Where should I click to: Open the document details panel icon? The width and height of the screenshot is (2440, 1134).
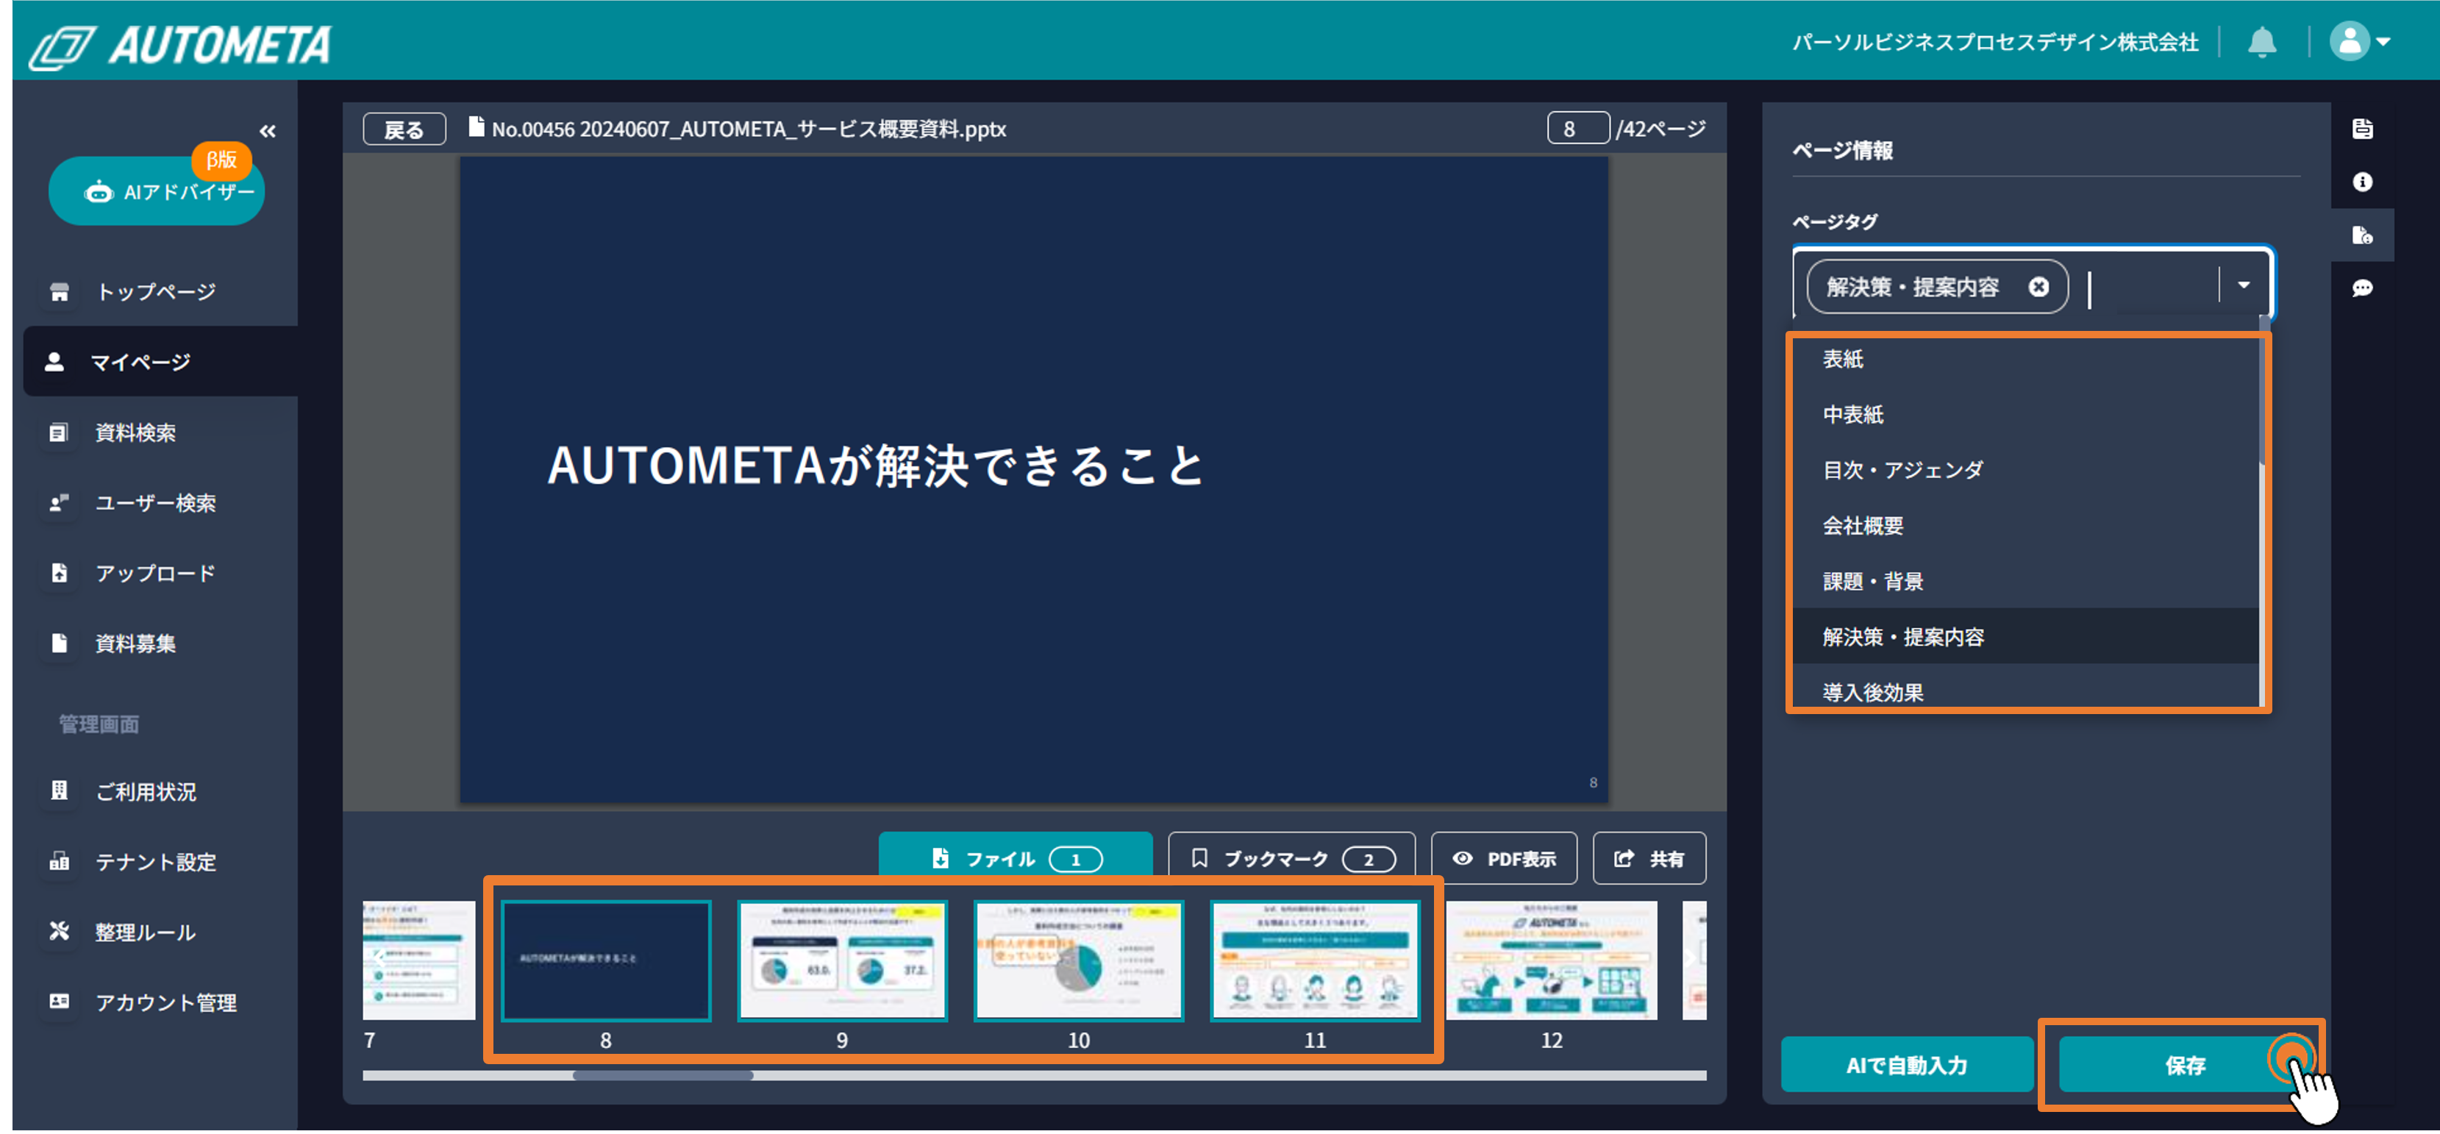point(2362,129)
